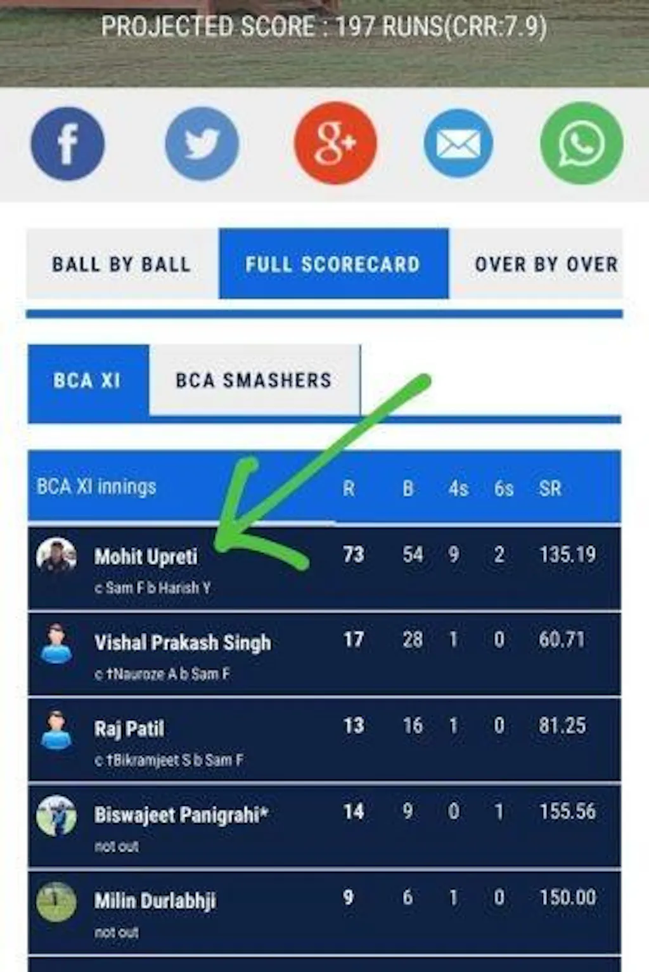Share scorecard on Google Plus
649x972 pixels.
(x=335, y=143)
